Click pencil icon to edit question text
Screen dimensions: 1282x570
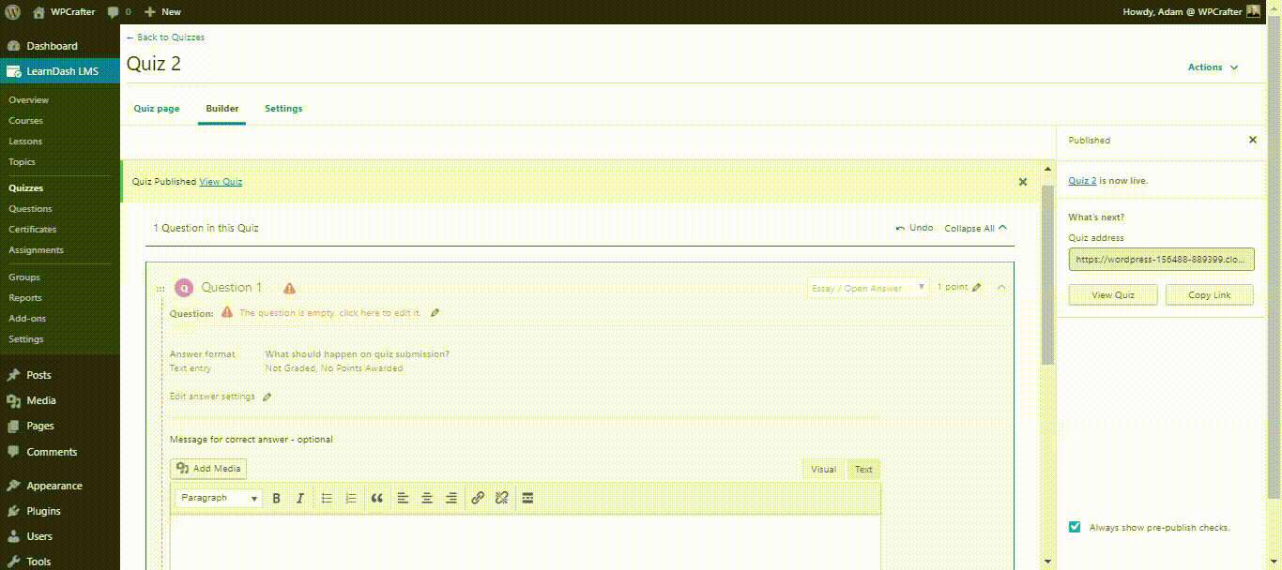tap(435, 313)
